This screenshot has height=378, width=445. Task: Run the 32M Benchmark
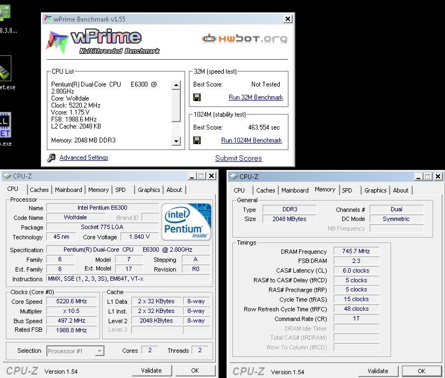coord(256,97)
